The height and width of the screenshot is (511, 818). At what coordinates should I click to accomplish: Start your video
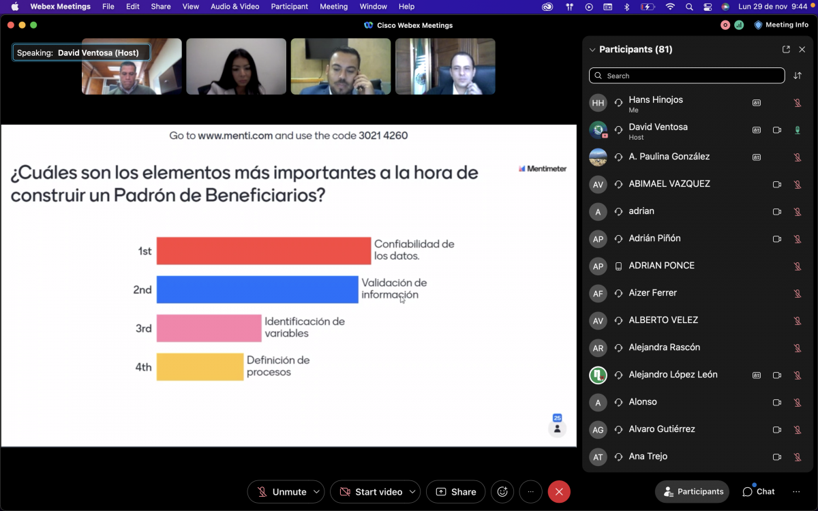click(x=370, y=492)
